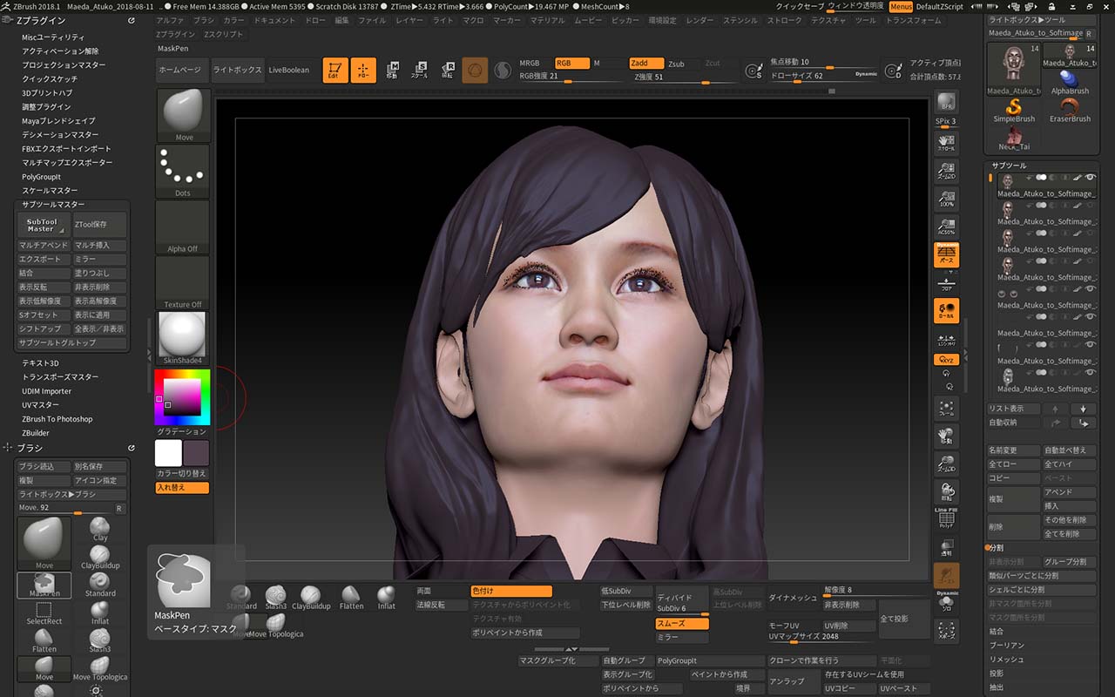This screenshot has width=1115, height=697.
Task: Expand the Miscユーティリティ plugin section
Action: coord(54,37)
